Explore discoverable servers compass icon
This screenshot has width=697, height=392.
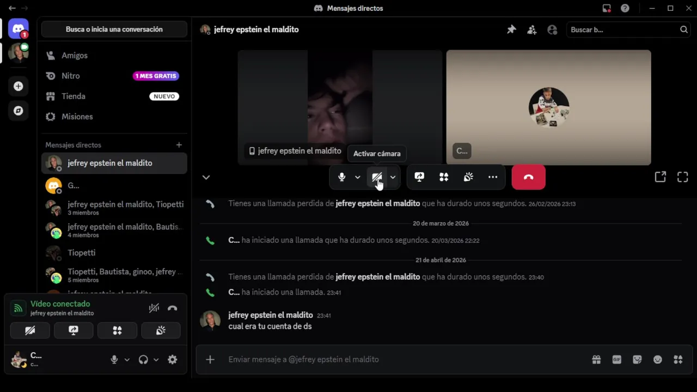tap(19, 111)
